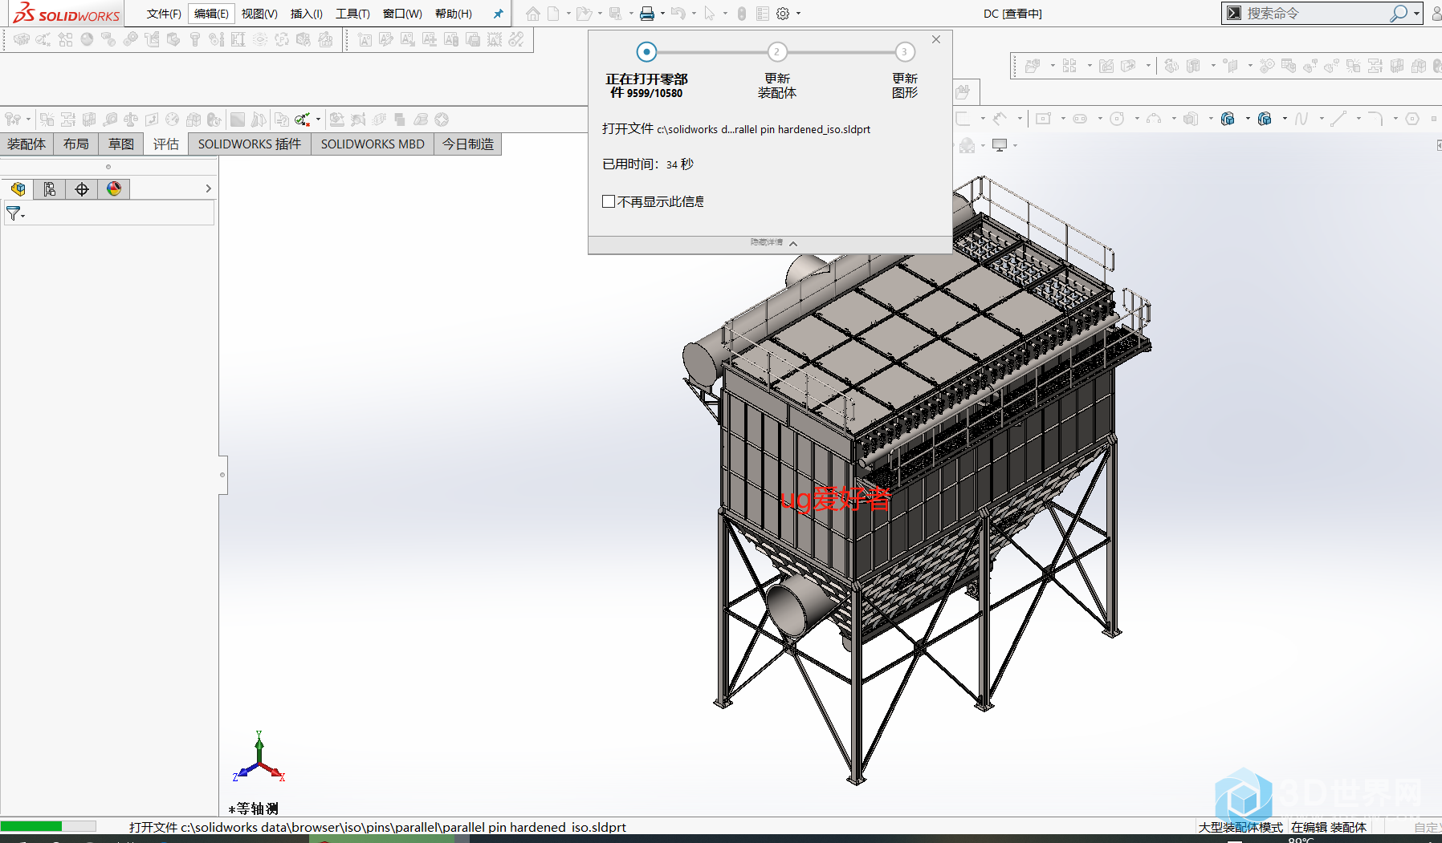Open the 文件(F) menu
The image size is (1442, 843).
[x=164, y=14]
